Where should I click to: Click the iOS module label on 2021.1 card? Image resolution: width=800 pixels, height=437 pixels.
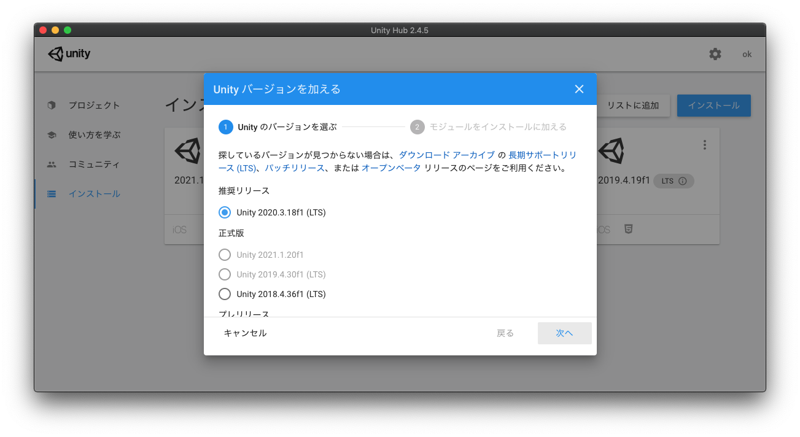click(179, 230)
